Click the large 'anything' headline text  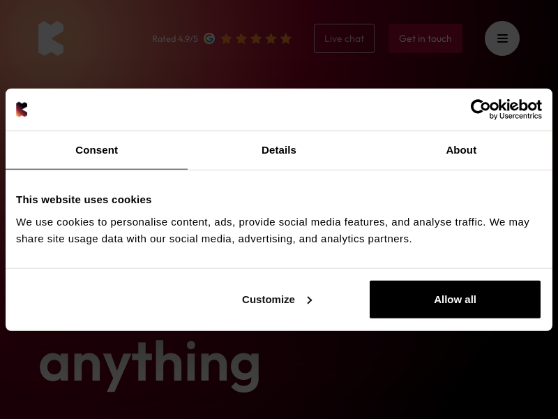click(149, 363)
